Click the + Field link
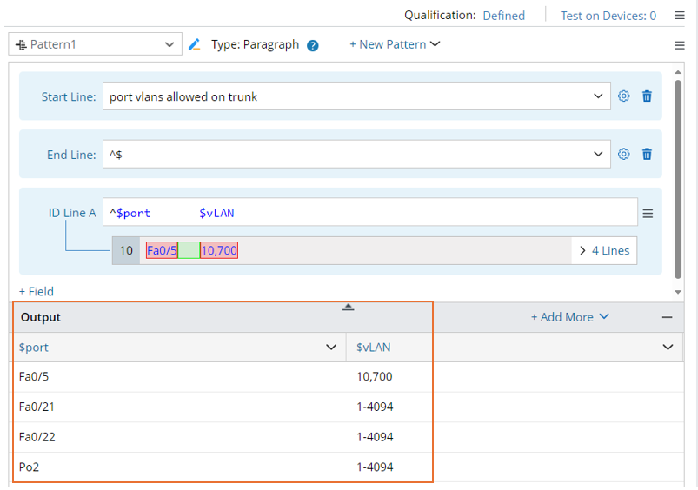Screen dimensions: 698x490 (37, 292)
